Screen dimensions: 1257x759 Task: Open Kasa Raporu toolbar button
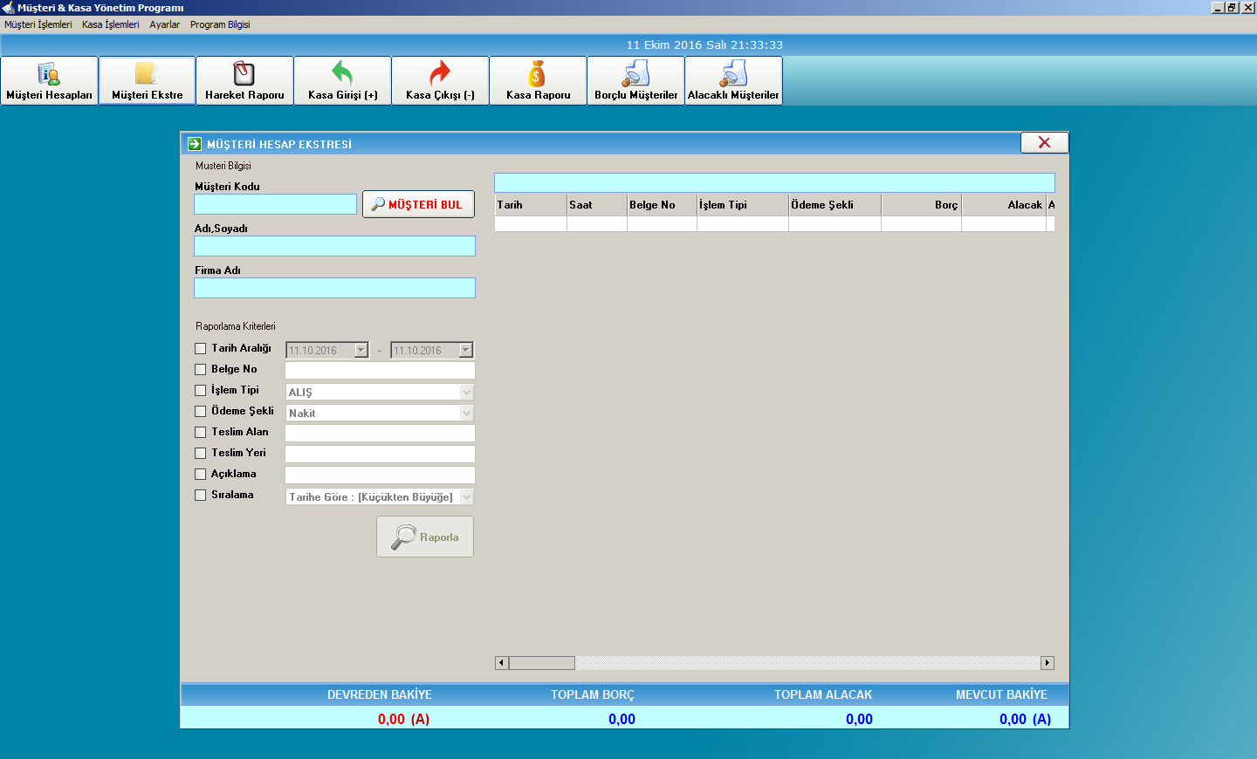(538, 80)
